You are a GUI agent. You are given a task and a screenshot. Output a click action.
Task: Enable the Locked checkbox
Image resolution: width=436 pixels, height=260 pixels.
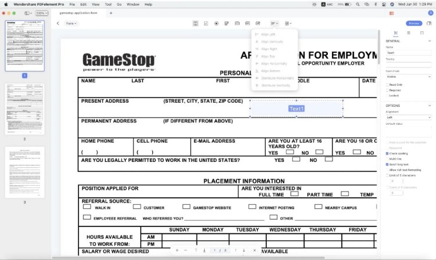click(387, 95)
